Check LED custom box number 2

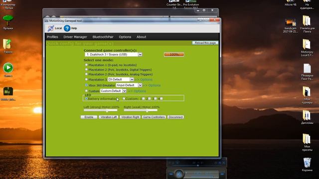(150, 98)
